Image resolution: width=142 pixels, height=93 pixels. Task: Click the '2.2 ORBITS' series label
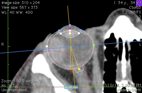click(x=131, y=12)
